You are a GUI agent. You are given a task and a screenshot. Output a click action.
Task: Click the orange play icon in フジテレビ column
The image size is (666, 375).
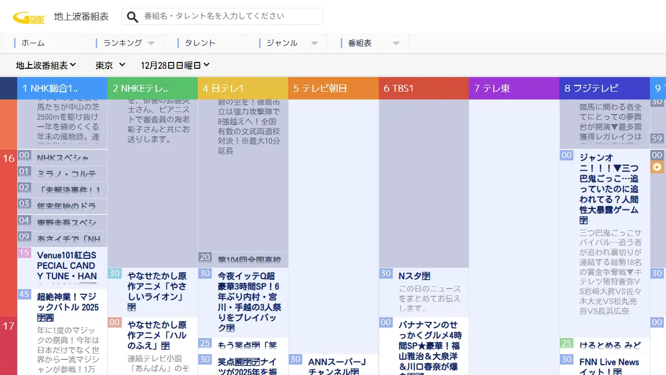pyautogui.click(x=657, y=166)
